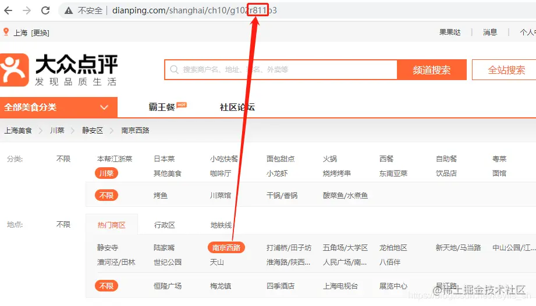
Task: Select the 火锅 category
Action: coord(330,159)
